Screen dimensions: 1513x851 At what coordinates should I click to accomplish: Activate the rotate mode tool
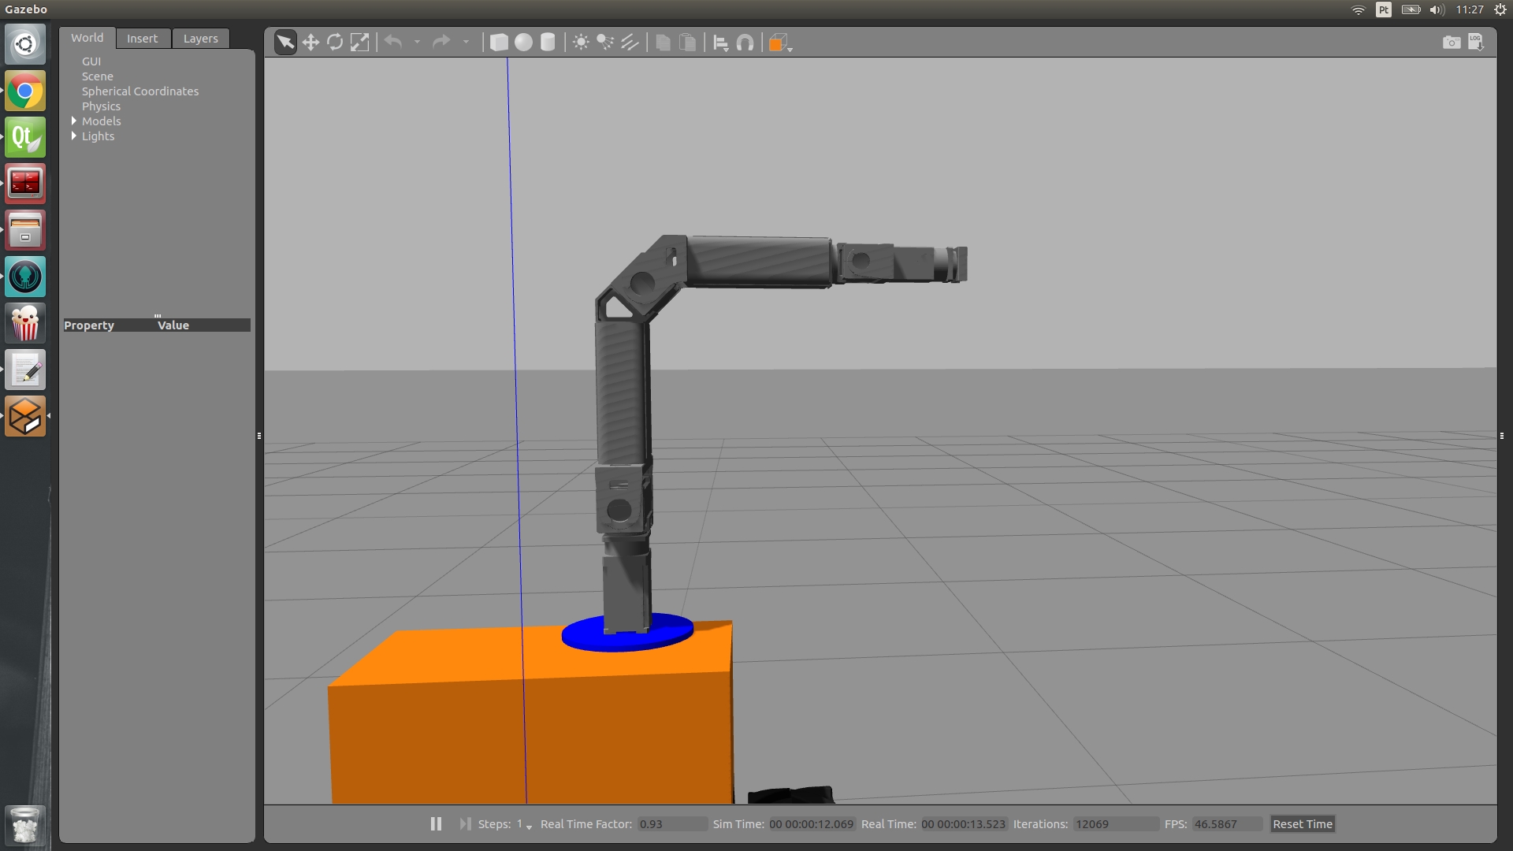[x=335, y=42]
